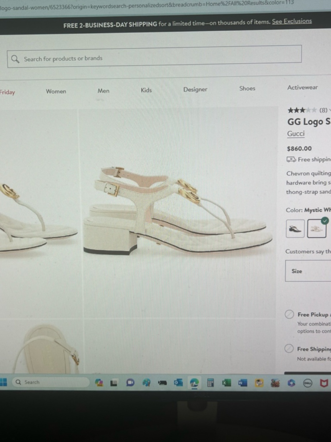Open the Windows Start menu
The width and height of the screenshot is (331, 442).
tap(3, 382)
